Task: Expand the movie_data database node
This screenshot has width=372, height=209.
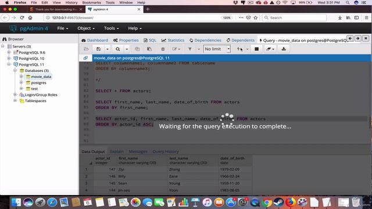Action: (x=22, y=76)
